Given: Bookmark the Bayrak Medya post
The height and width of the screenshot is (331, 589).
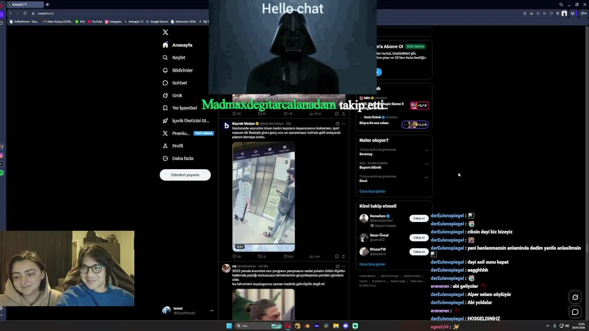Looking at the screenshot, I should tap(336, 257).
